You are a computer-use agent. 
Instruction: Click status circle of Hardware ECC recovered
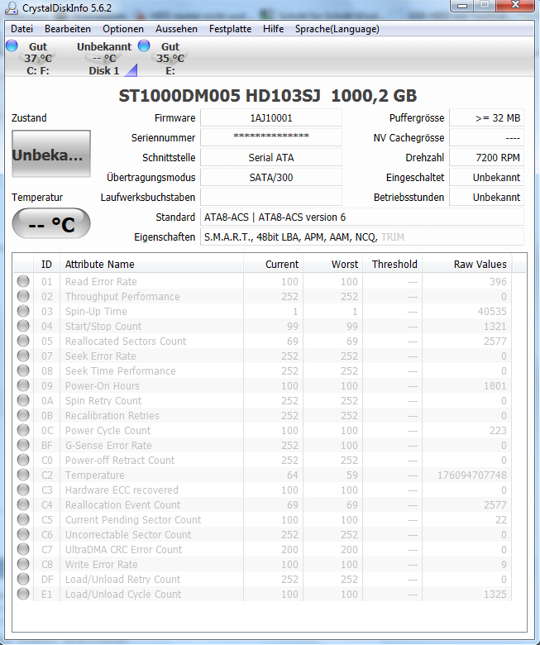point(23,490)
